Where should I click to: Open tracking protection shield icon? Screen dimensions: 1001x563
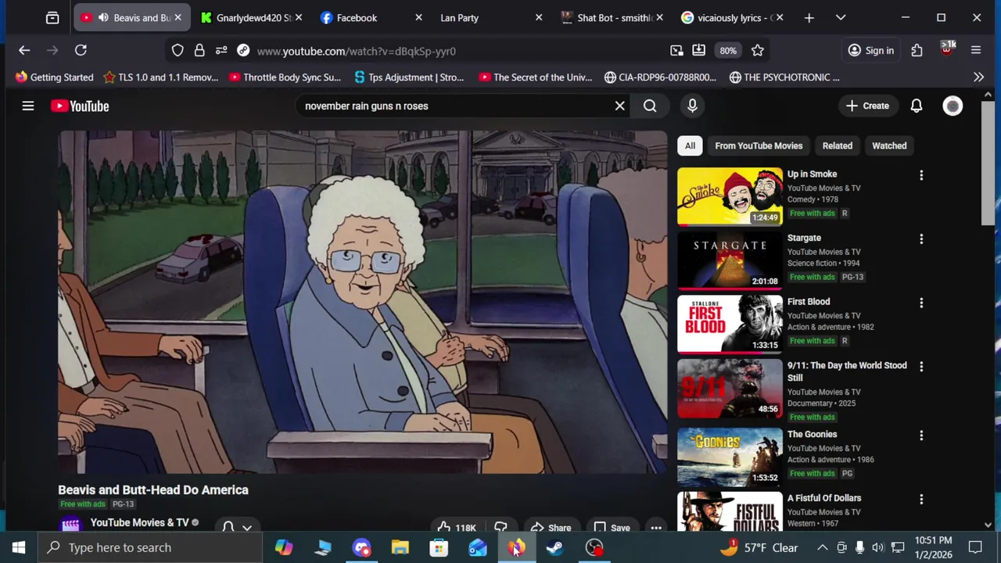pos(178,51)
